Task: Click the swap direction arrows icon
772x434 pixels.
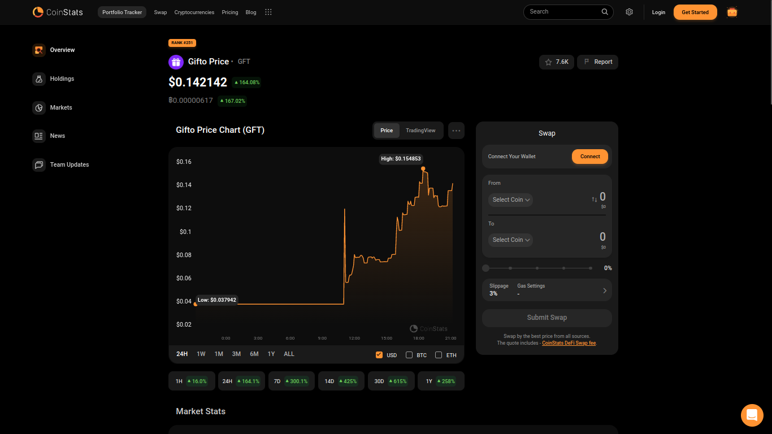Action: point(594,199)
